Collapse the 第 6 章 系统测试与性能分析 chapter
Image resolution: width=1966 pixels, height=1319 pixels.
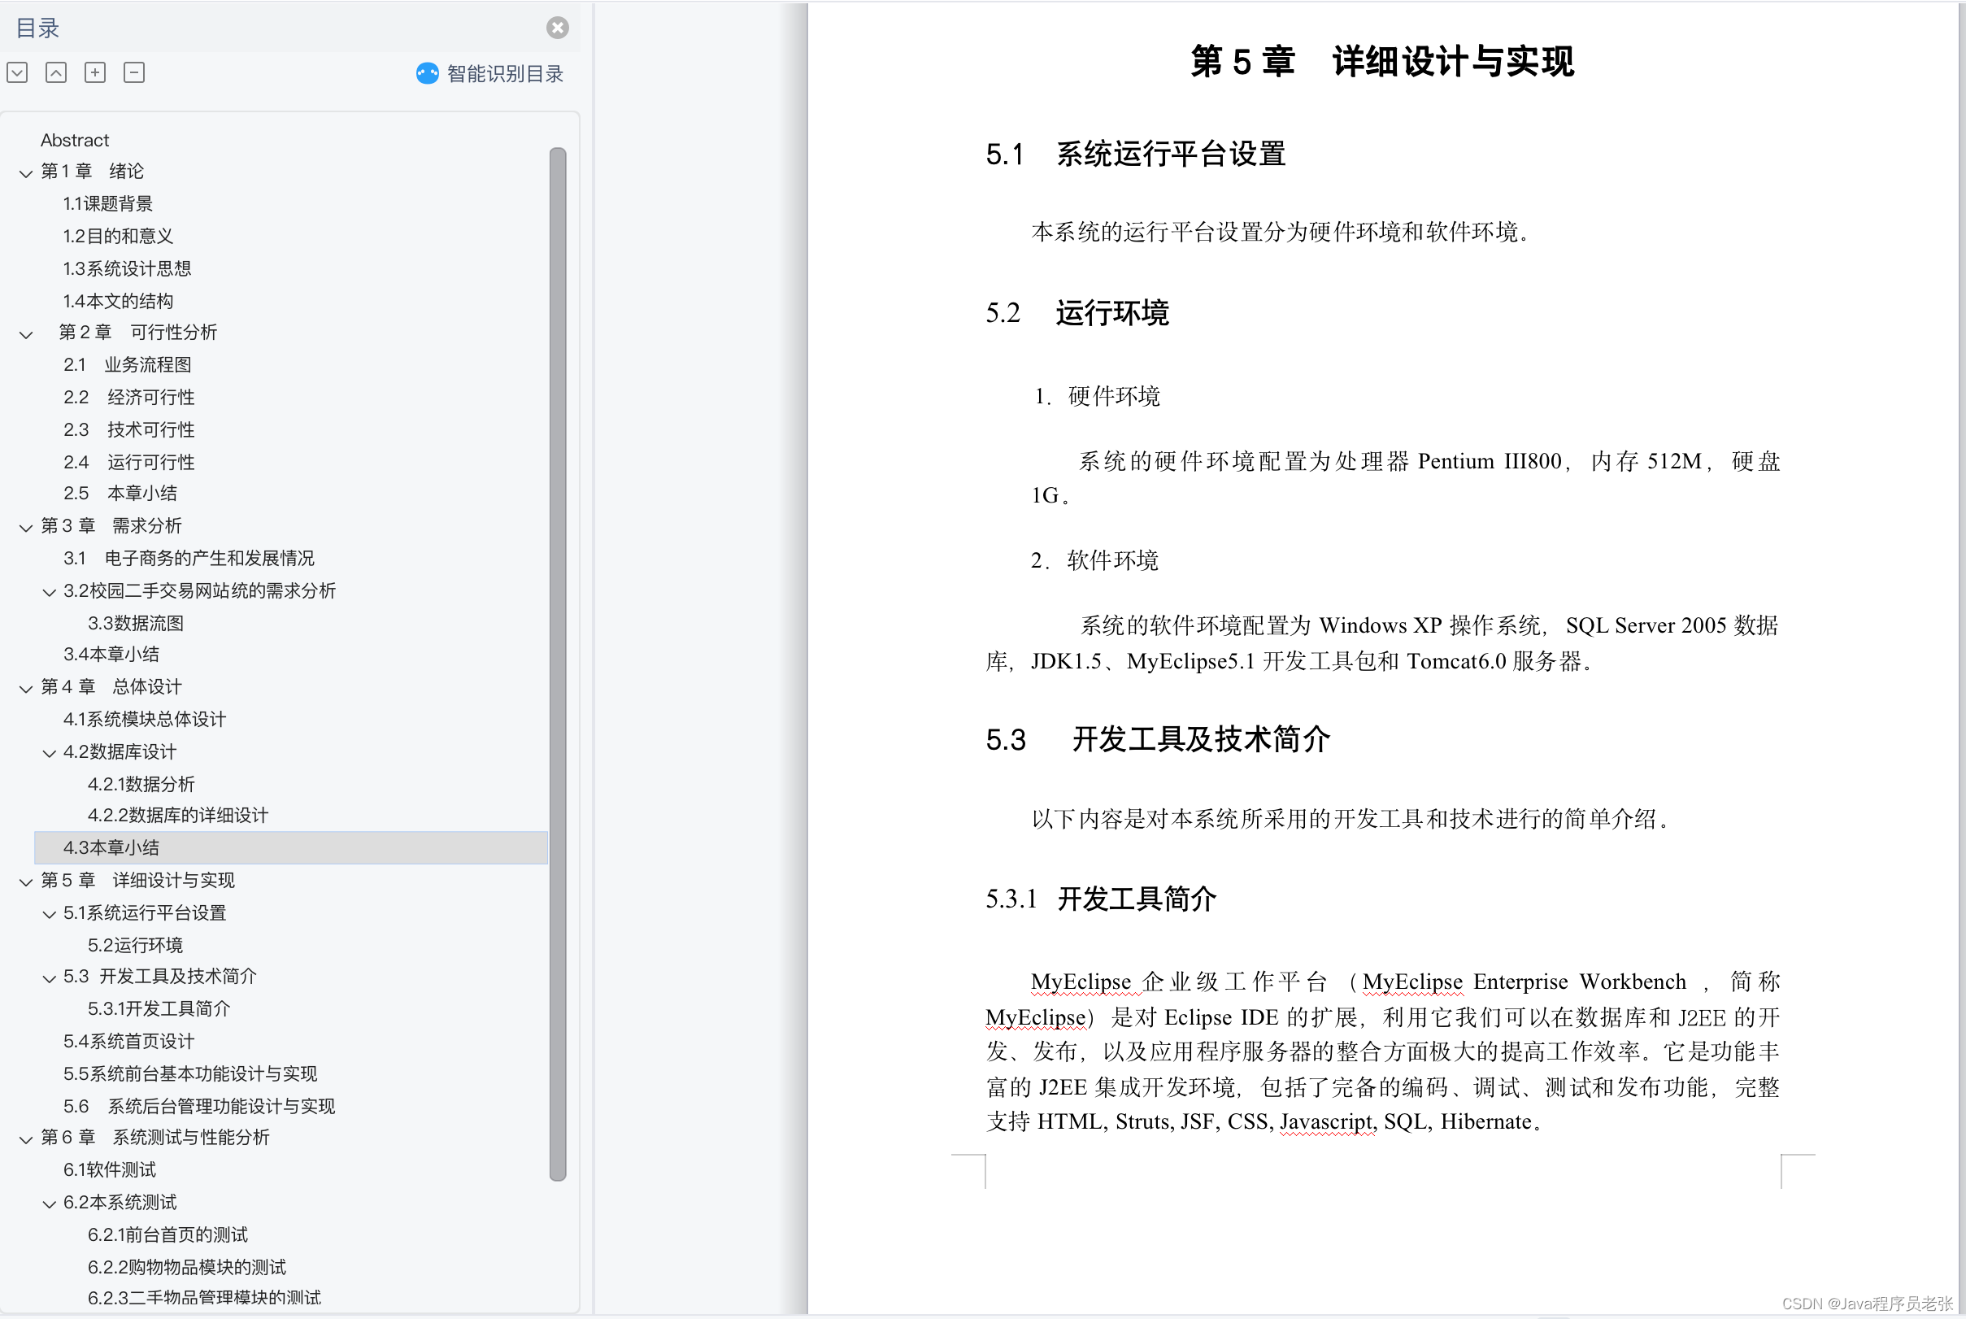point(26,1139)
